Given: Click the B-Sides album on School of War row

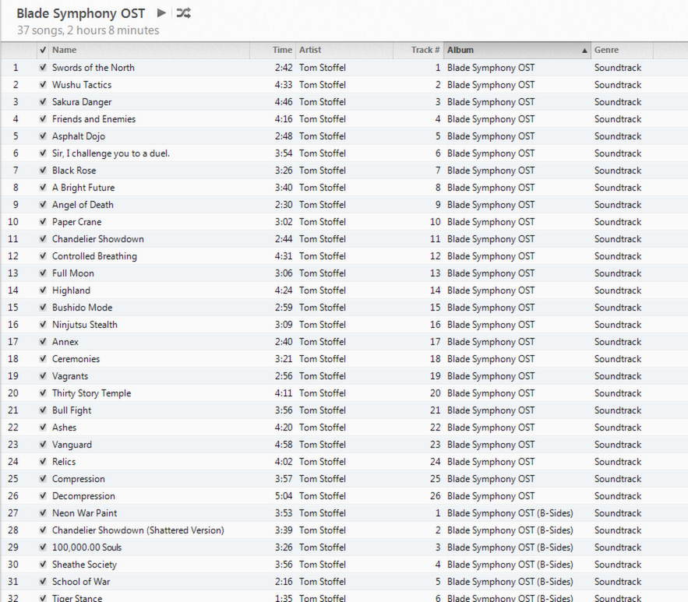Looking at the screenshot, I should pos(510,582).
